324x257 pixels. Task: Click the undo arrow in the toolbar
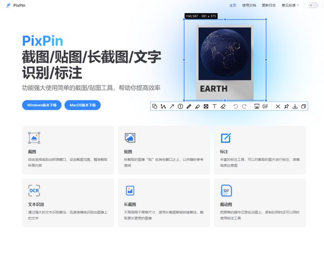235,106
